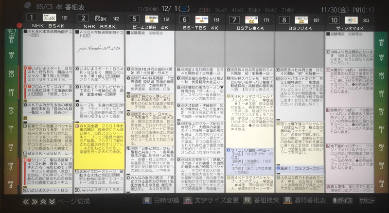Select プリズンホテル 一挙放送 #1~#3 program
Viewport: 389px width, 213px height.
point(250,121)
